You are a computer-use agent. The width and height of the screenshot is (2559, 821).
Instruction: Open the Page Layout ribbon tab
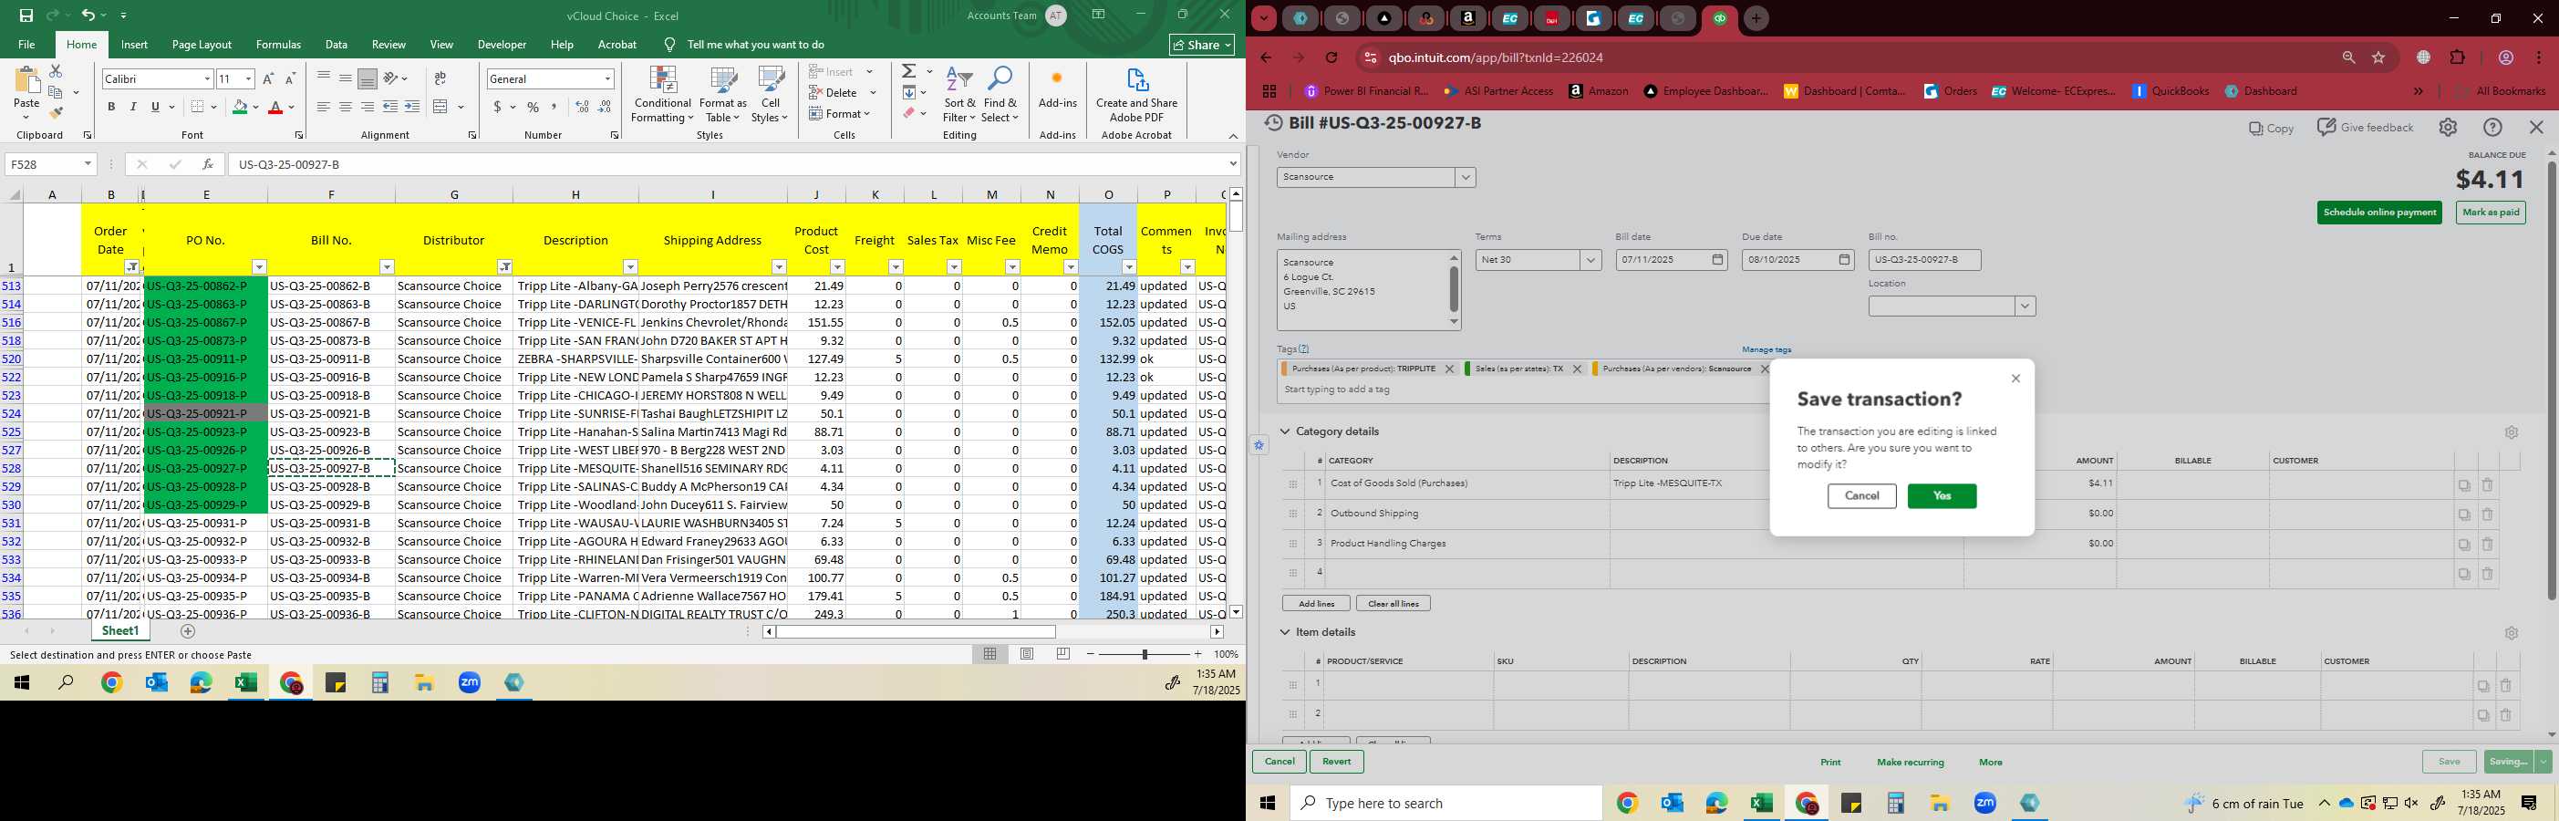click(x=202, y=45)
